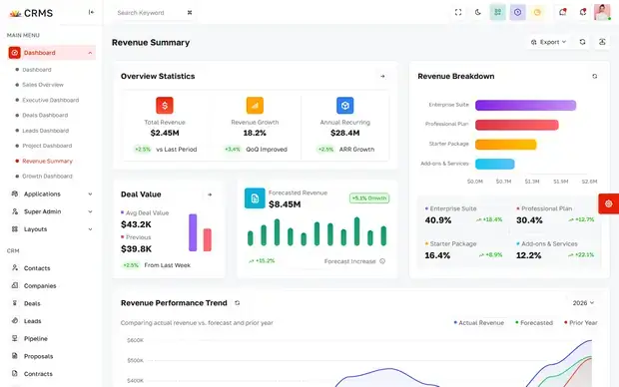The height and width of the screenshot is (387, 619).
Task: Toggle dark mode with the moon icon
Action: [x=477, y=12]
